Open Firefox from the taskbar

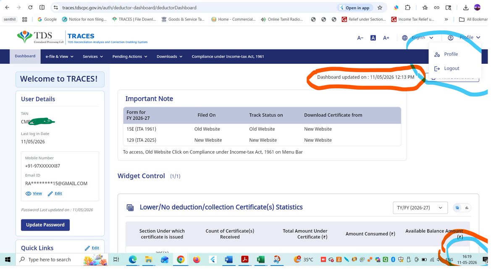[x=197, y=260]
